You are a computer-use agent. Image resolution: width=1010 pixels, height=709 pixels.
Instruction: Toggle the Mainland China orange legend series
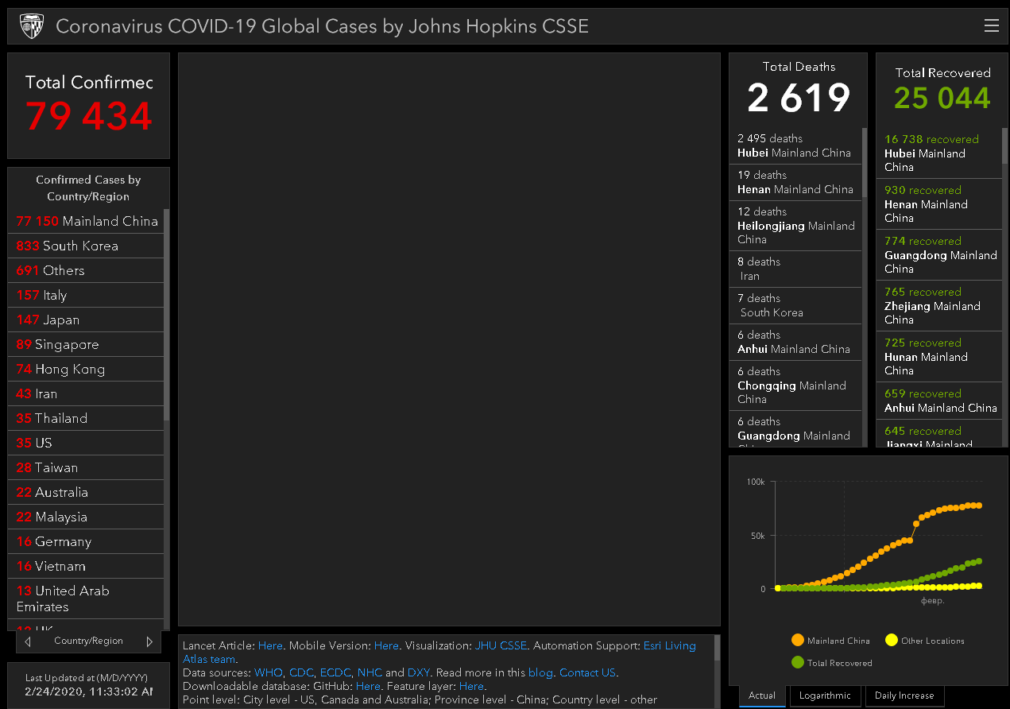[830, 641]
